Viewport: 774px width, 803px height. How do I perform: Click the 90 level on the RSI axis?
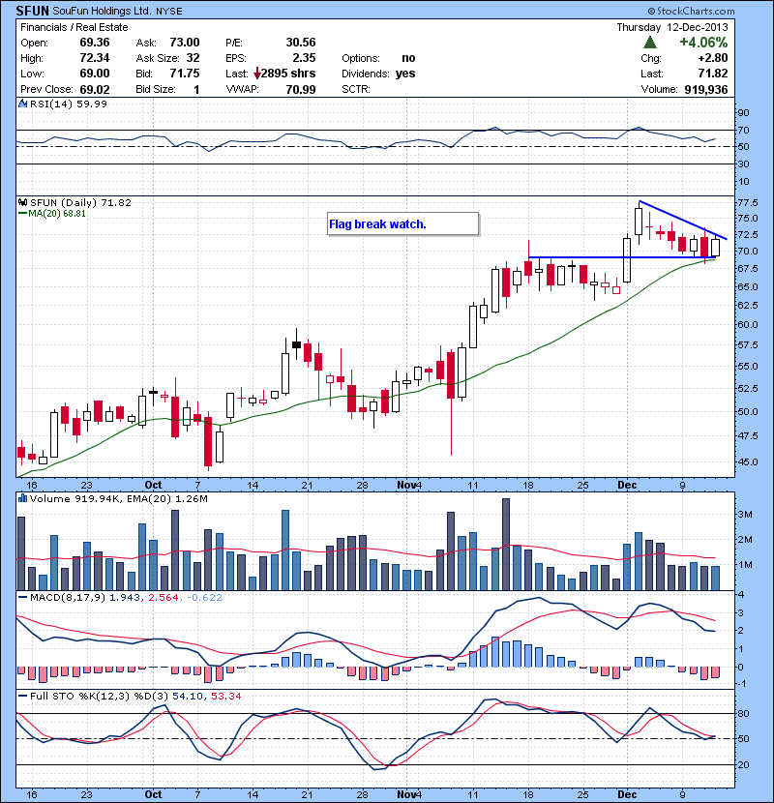click(x=743, y=113)
